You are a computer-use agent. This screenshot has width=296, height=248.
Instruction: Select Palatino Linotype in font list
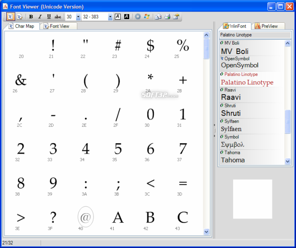tap(252, 79)
